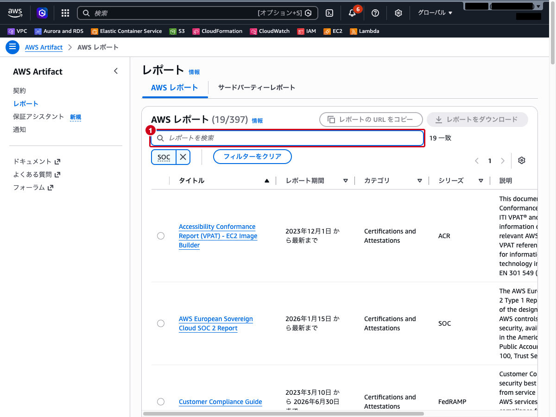Open the VPC shortcut
The width and height of the screenshot is (556, 417).
18,31
